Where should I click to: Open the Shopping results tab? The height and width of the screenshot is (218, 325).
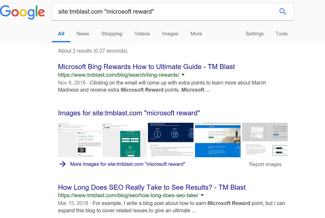[112, 34]
